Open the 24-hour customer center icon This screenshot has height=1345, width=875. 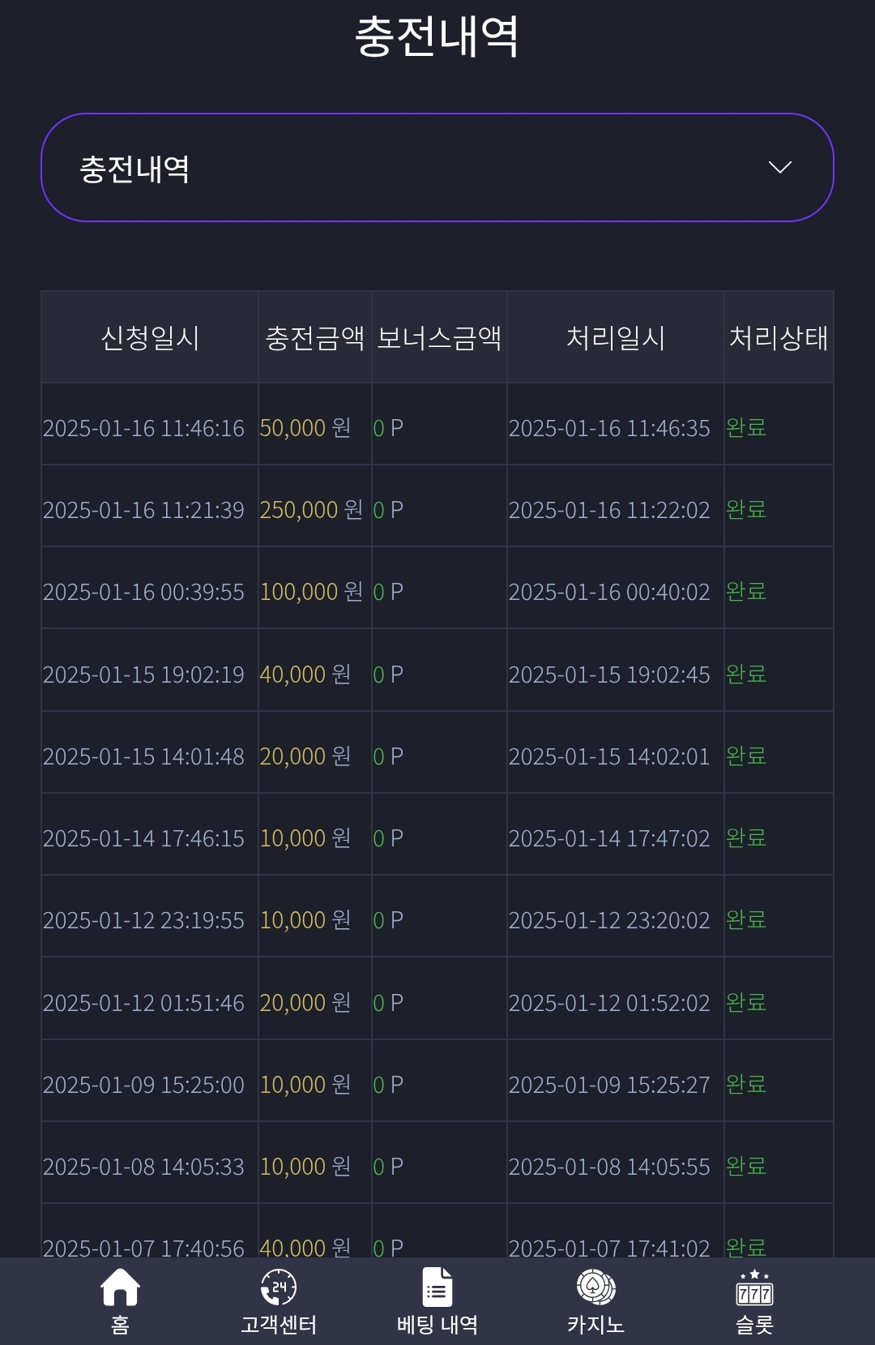click(278, 1287)
